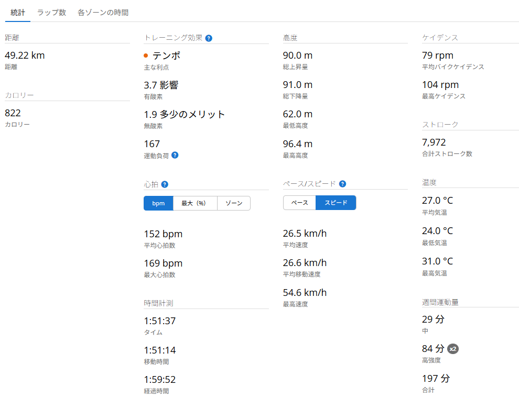Image resolution: width=519 pixels, height=408 pixels.
Task: Open 各ゾーンの時間 tab
Action: (x=103, y=13)
